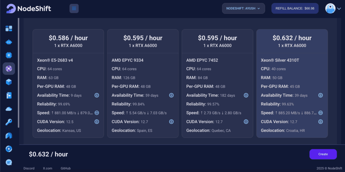Select the $0.632 / hour card header

(x=292, y=41)
